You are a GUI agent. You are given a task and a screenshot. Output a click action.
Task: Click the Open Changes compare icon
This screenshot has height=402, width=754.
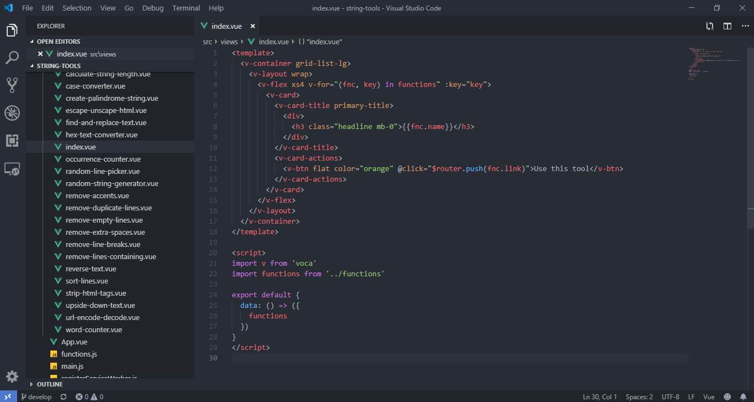[x=709, y=26]
